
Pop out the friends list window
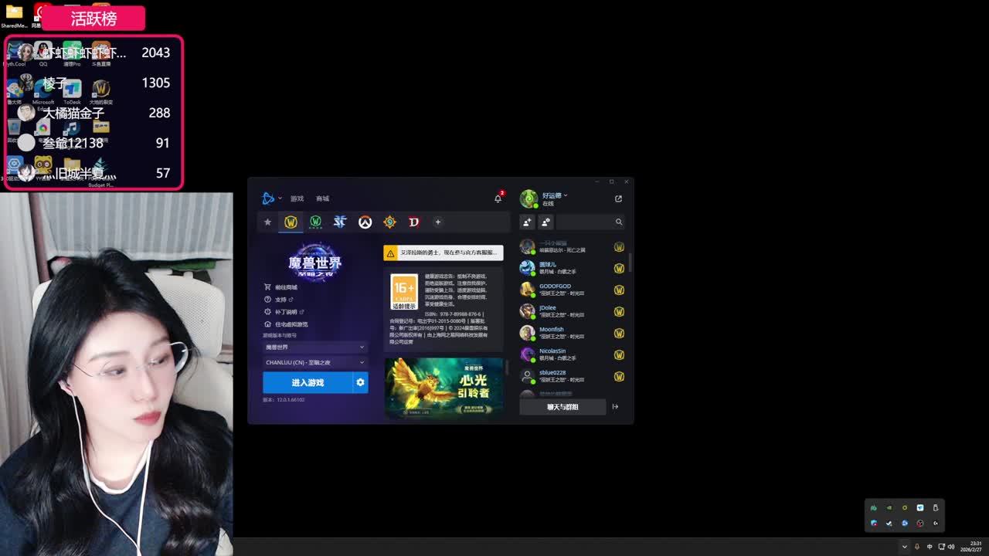[618, 198]
